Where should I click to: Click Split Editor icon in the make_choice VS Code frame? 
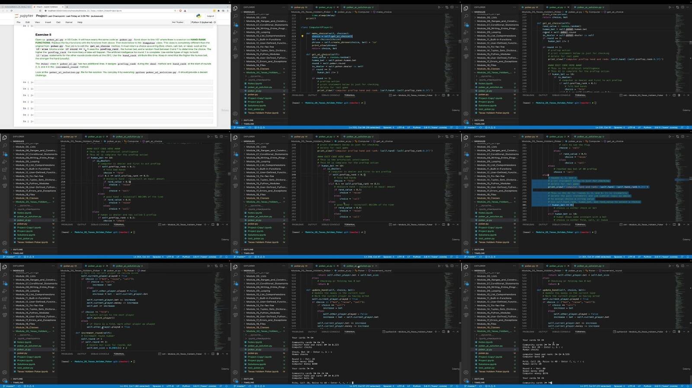click(452, 7)
